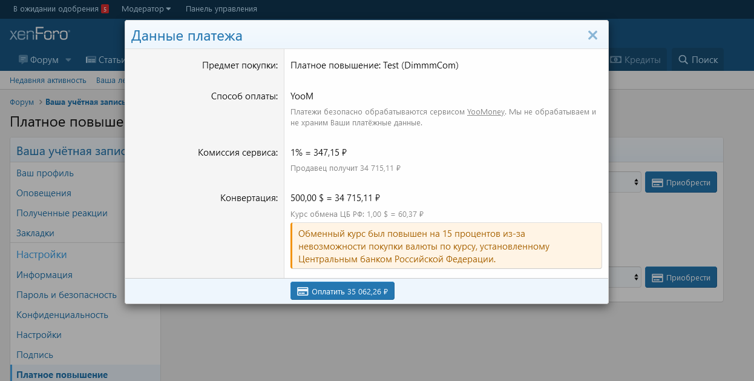Image resolution: width=754 pixels, height=381 pixels.
Task: Click the upper Приобрести button
Action: click(x=681, y=182)
